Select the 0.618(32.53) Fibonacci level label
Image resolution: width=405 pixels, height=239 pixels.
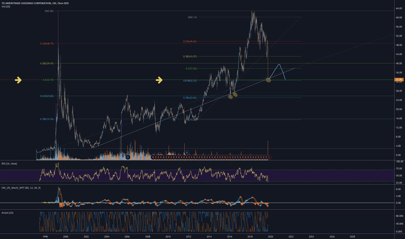pyautogui.click(x=190, y=81)
